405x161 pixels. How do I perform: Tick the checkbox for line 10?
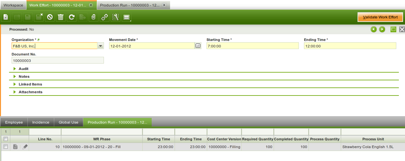(5, 147)
